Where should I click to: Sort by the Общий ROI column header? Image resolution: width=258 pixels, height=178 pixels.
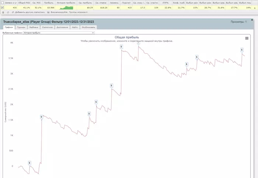tap(24, 3)
